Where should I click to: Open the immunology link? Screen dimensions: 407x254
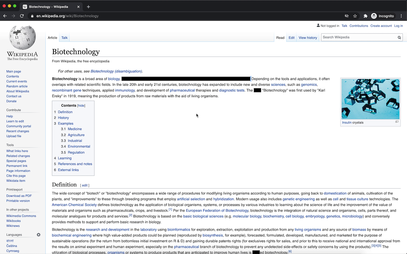pos(125,90)
